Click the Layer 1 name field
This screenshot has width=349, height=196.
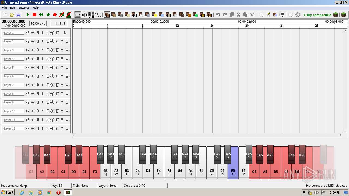coord(14,33)
